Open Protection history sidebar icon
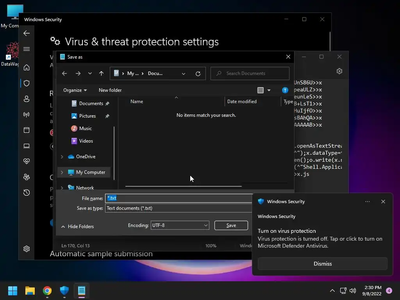The height and width of the screenshot is (300, 400). coord(27,193)
